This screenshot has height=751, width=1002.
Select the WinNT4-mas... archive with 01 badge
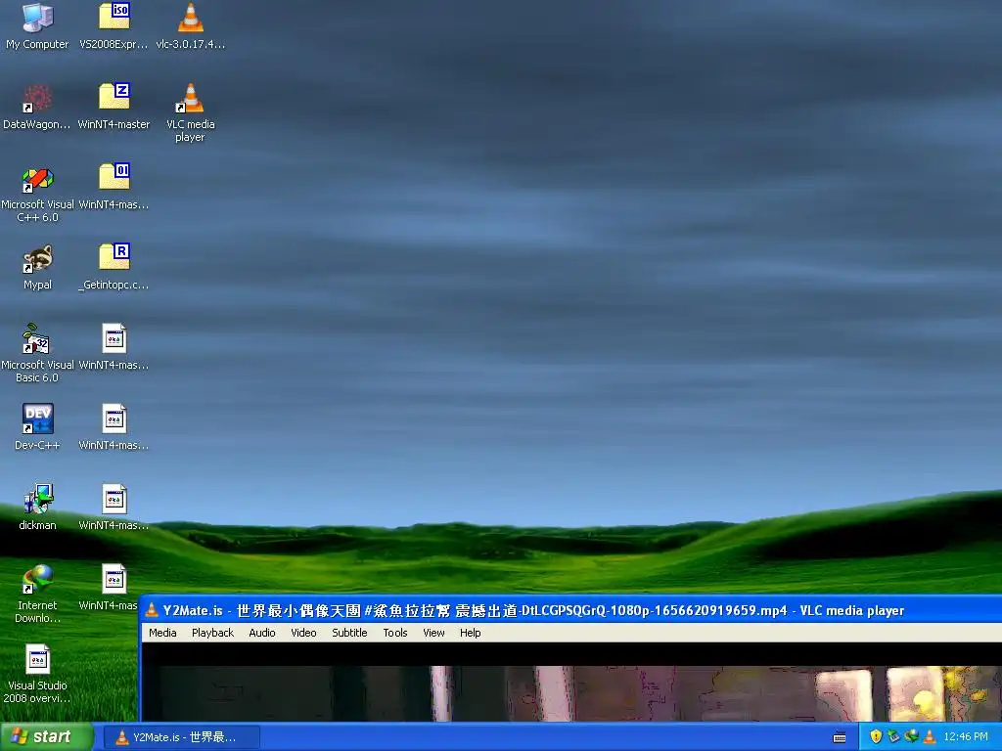114,187
